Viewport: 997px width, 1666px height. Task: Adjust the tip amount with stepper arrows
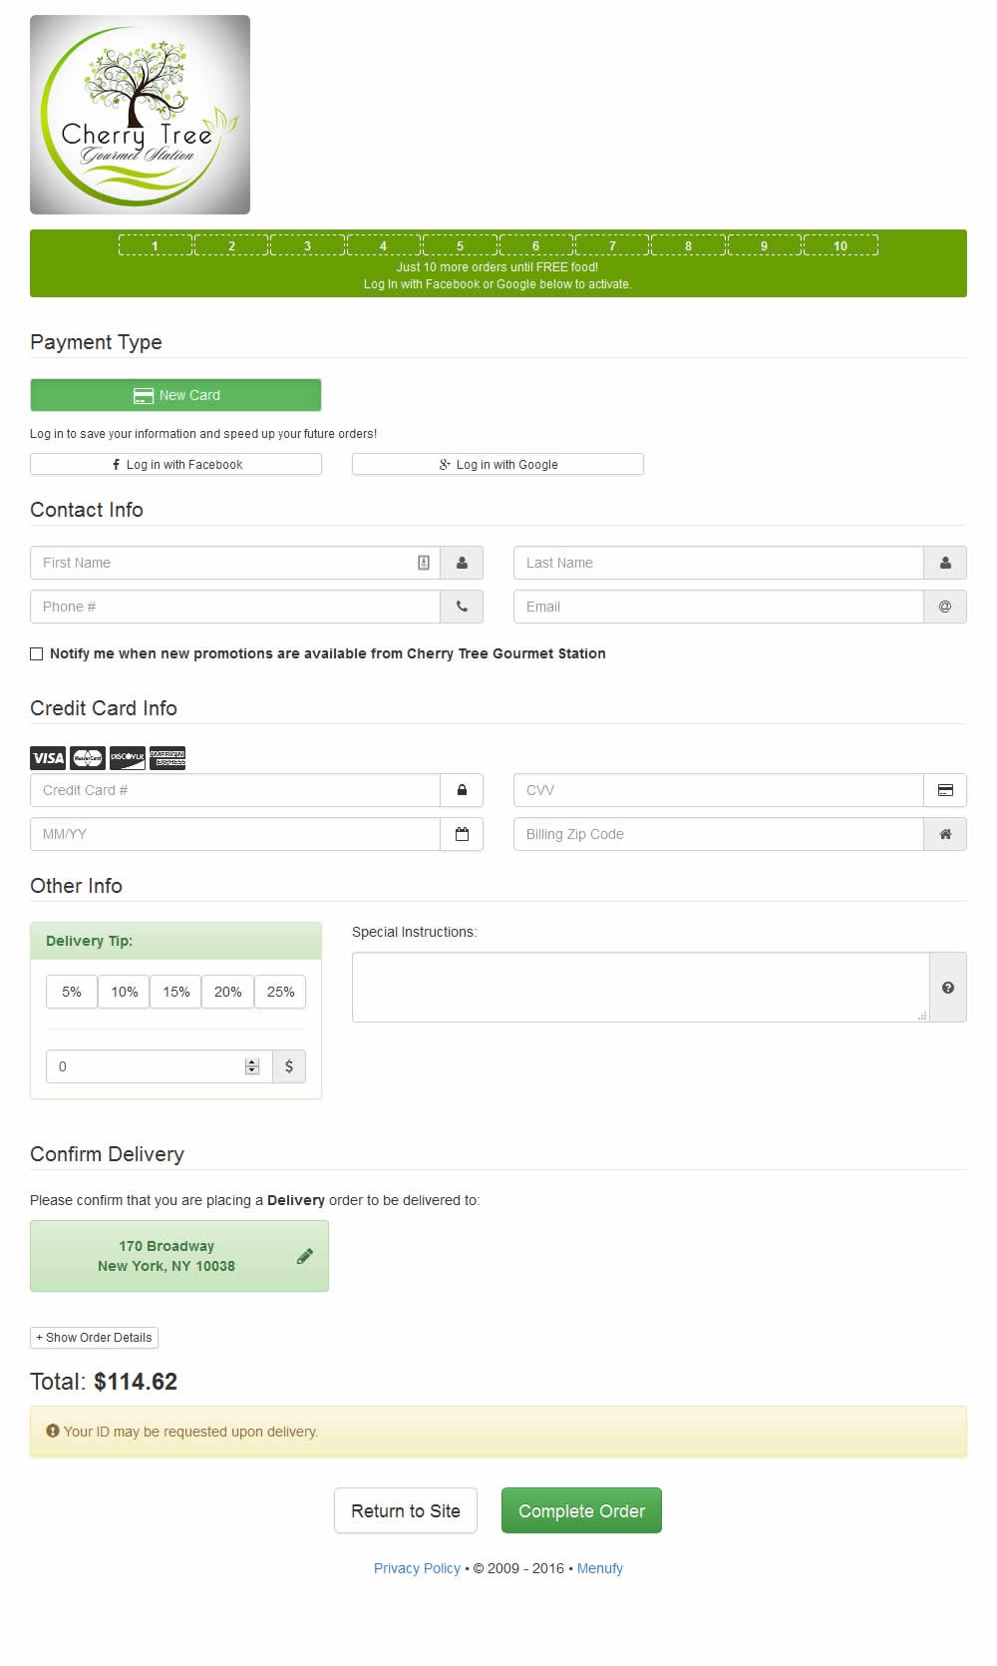pos(252,1066)
